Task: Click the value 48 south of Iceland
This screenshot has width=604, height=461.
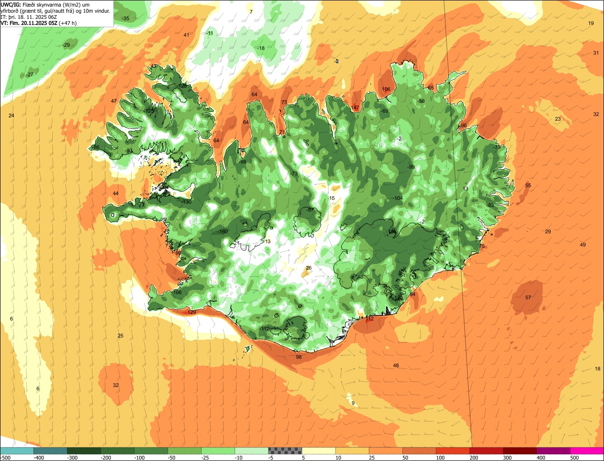Action: (396, 366)
